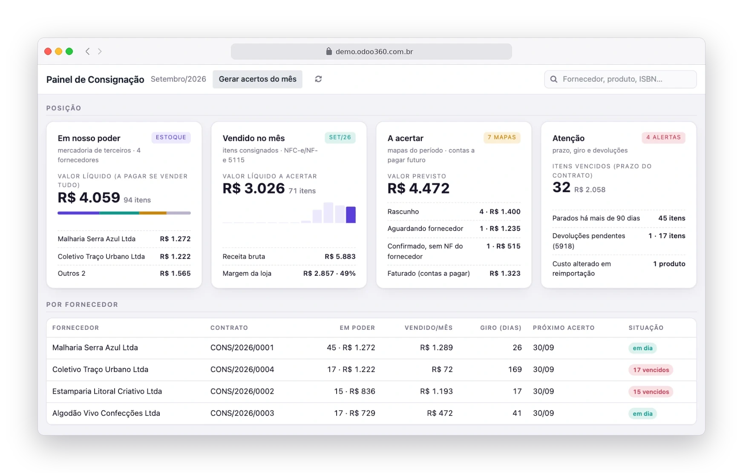Click em dia badge for Algodão Vivo

[x=642, y=413]
